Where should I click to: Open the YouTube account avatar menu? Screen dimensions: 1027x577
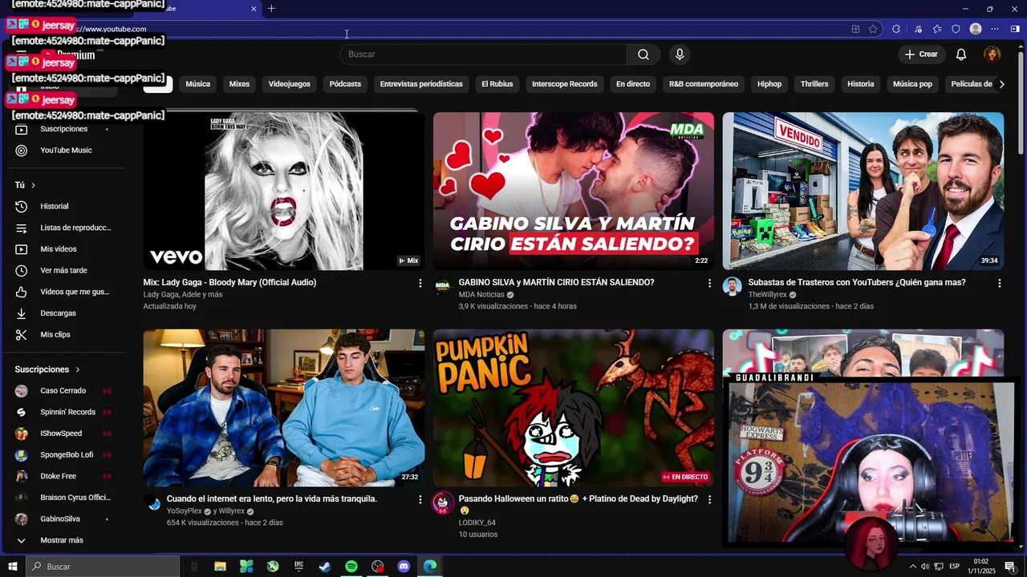coord(992,54)
